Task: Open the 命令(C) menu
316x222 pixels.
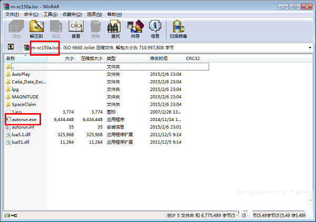Action: click(31, 14)
